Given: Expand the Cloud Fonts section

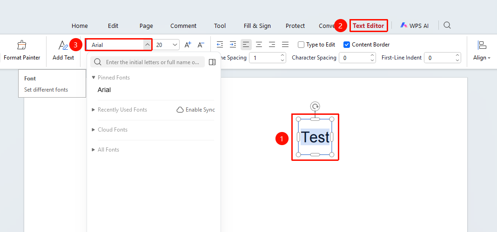Looking at the screenshot, I should coord(94,130).
